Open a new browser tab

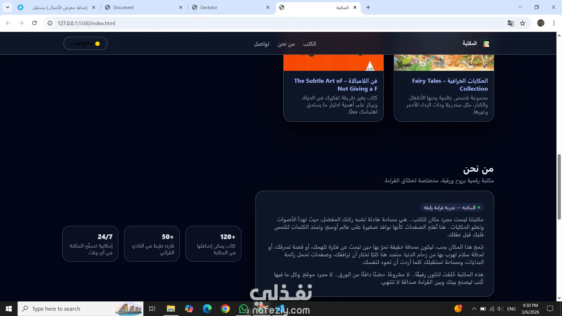click(x=368, y=7)
